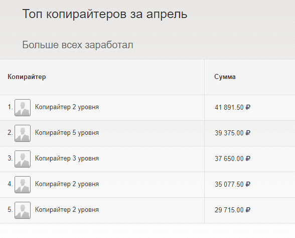Viewport: 295px width, 238px height.
Task: Click avatar of second-ranked copywriter
Action: 23,133
